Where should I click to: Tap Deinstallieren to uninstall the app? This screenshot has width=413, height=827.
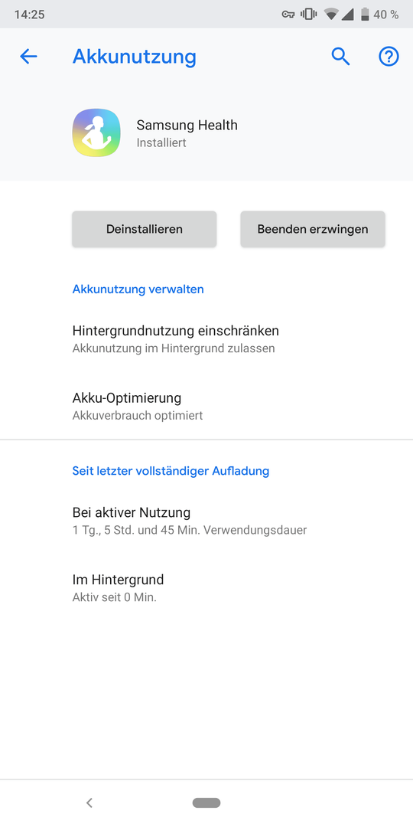coord(145,229)
